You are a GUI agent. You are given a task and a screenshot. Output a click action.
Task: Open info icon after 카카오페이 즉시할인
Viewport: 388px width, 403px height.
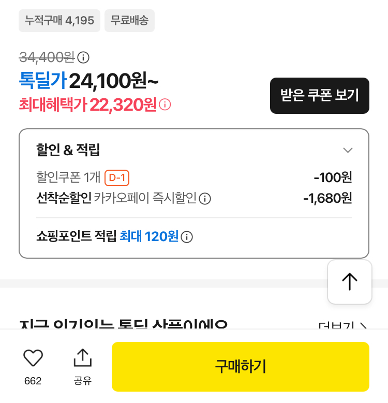[x=205, y=199]
